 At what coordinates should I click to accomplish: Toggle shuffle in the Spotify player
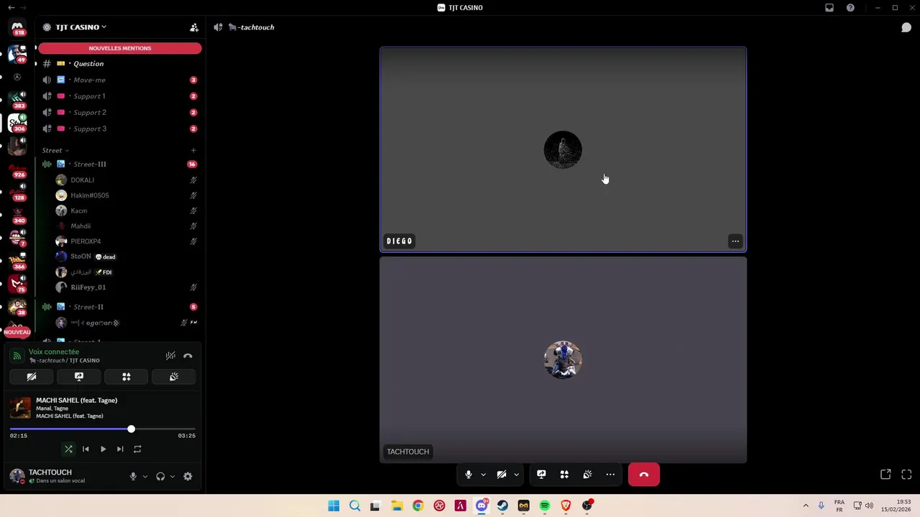point(68,450)
